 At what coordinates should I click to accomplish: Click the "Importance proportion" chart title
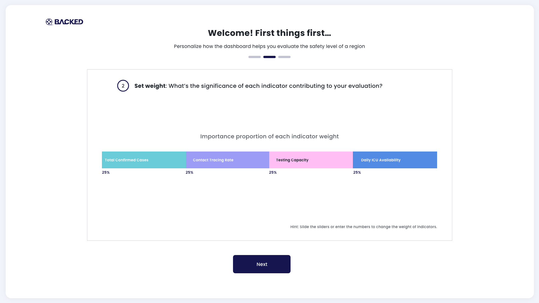(x=269, y=136)
